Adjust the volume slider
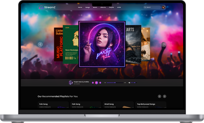This screenshot has height=123, width=204. click(x=134, y=83)
